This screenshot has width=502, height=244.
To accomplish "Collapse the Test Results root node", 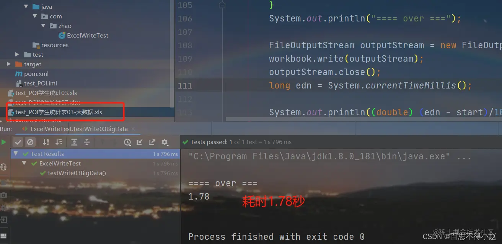I will [16, 154].
